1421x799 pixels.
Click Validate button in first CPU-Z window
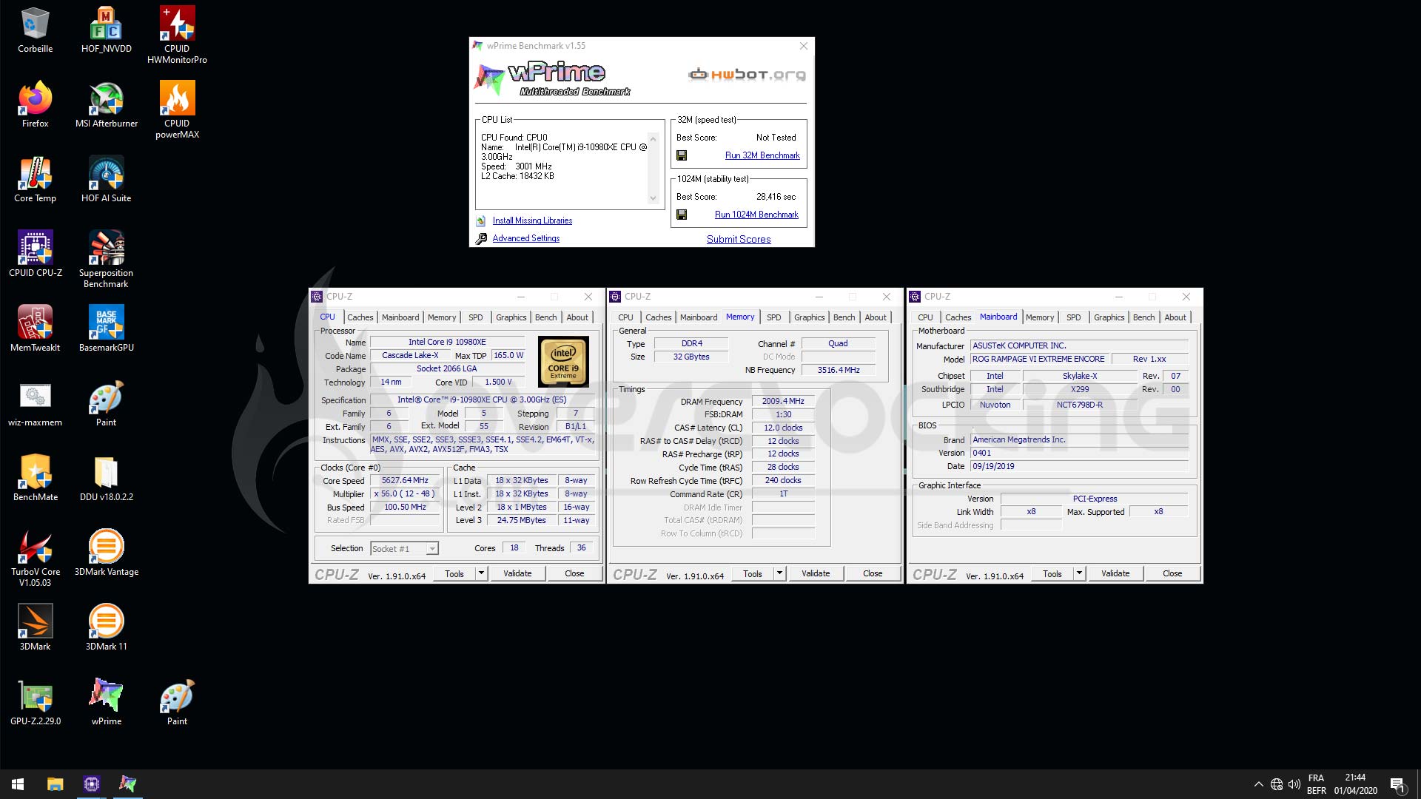(x=517, y=573)
